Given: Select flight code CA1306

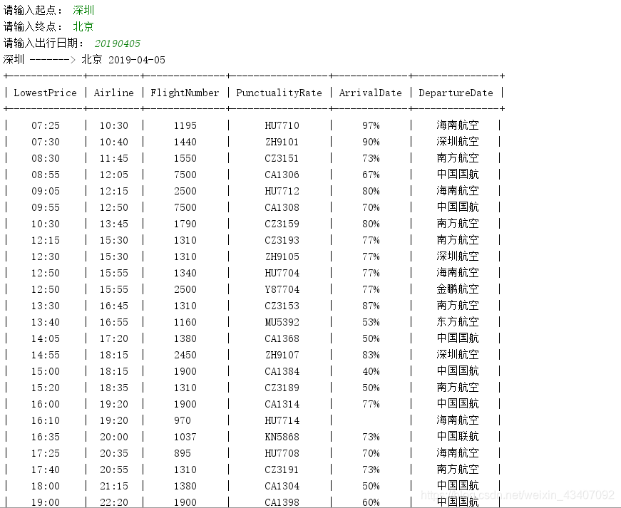Looking at the screenshot, I should pyautogui.click(x=282, y=175).
